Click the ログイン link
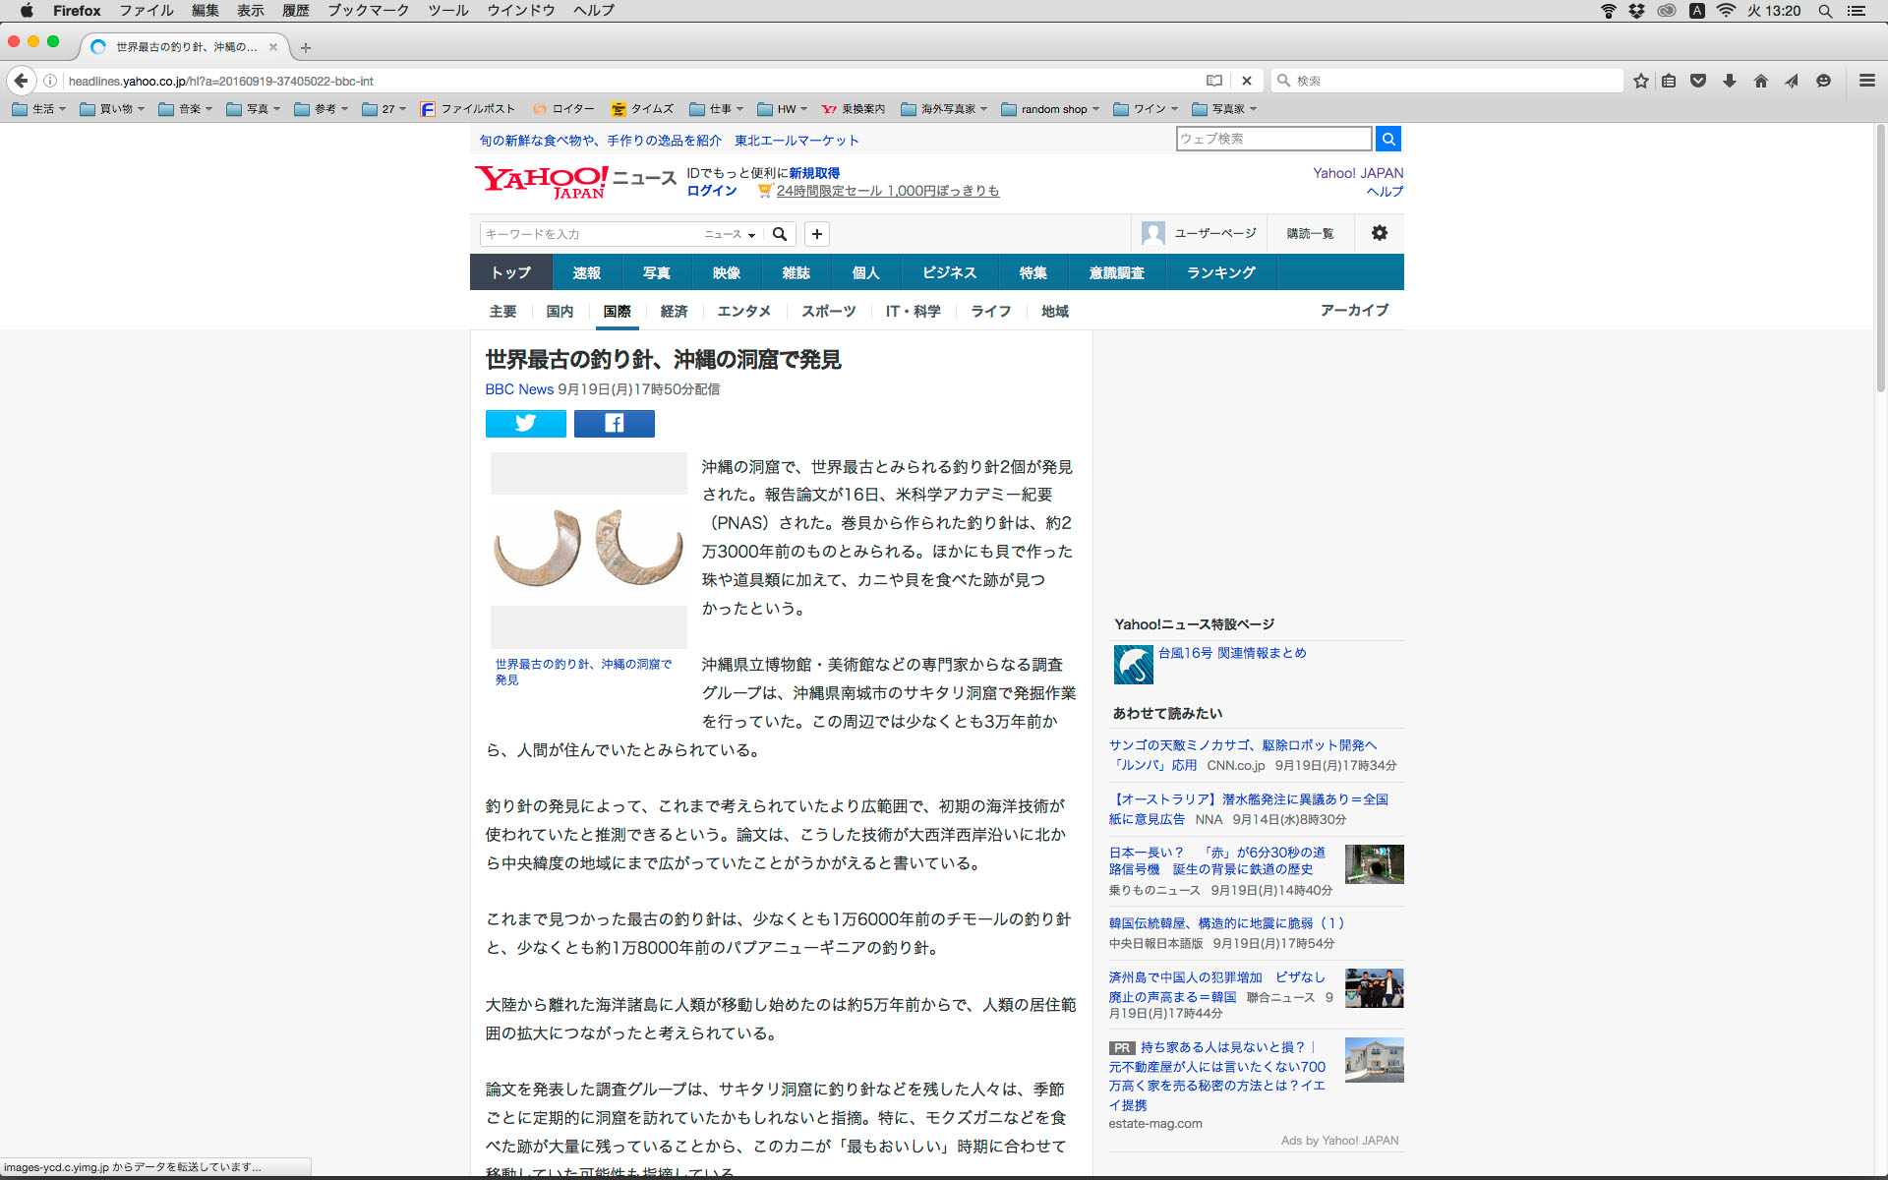 click(711, 191)
